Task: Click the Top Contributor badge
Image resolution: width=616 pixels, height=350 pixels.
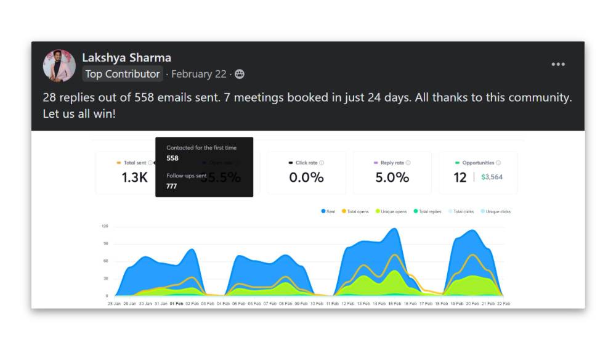Action: (x=122, y=74)
